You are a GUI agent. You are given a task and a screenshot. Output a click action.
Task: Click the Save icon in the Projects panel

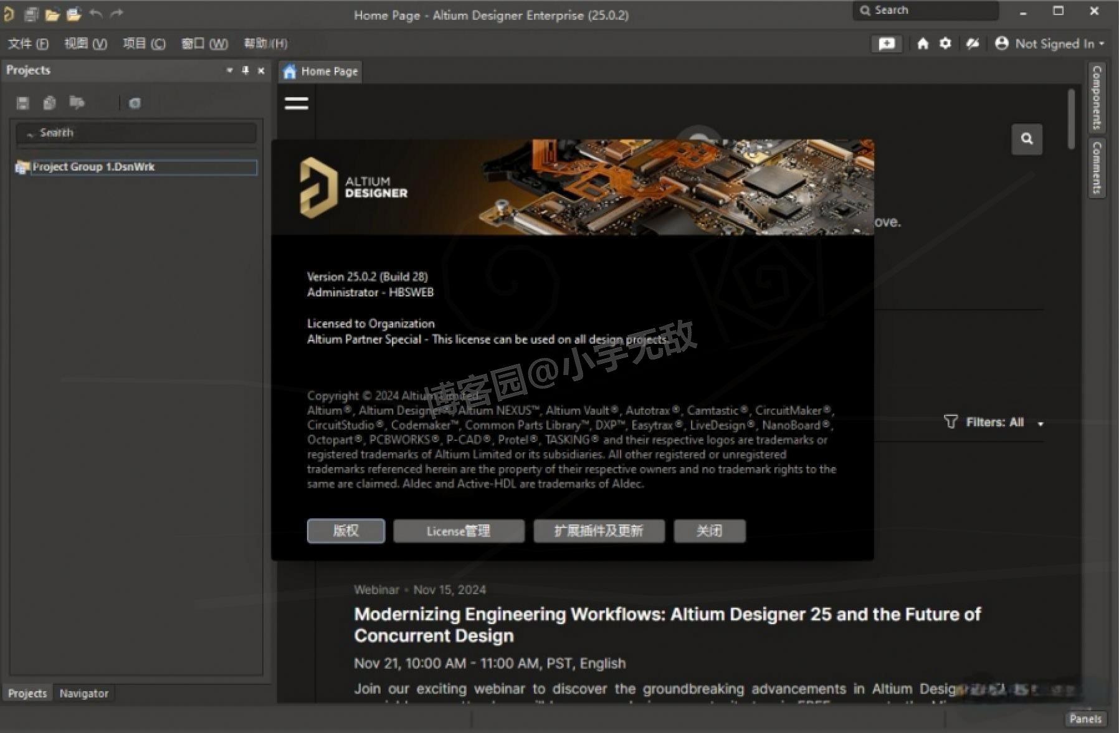click(x=22, y=103)
